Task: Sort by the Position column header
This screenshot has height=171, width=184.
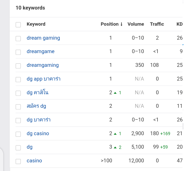Action: [x=110, y=24]
